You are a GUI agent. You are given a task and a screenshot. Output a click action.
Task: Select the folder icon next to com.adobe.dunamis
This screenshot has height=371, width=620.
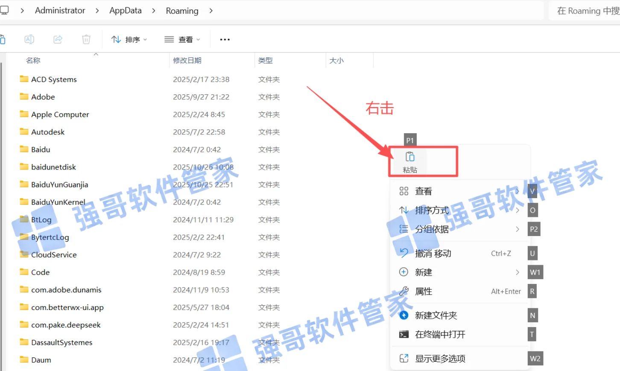(x=24, y=289)
